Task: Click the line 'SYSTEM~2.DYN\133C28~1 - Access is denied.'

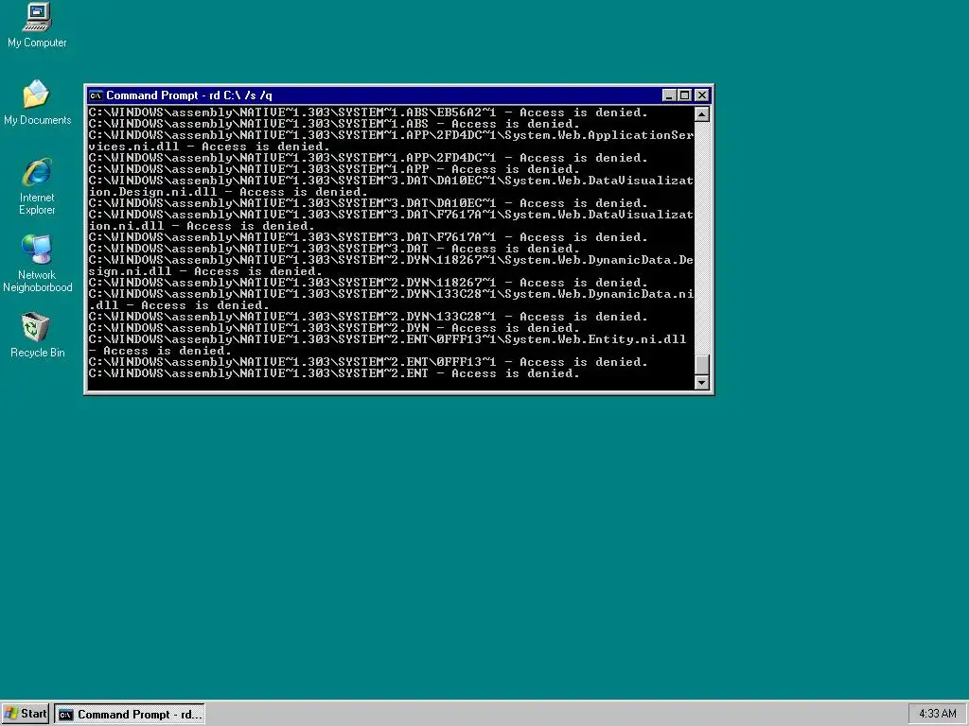Action: pos(368,317)
